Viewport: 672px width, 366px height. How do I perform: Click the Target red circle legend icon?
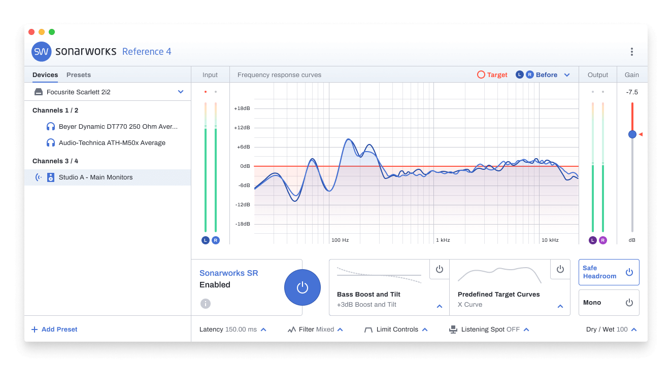481,75
